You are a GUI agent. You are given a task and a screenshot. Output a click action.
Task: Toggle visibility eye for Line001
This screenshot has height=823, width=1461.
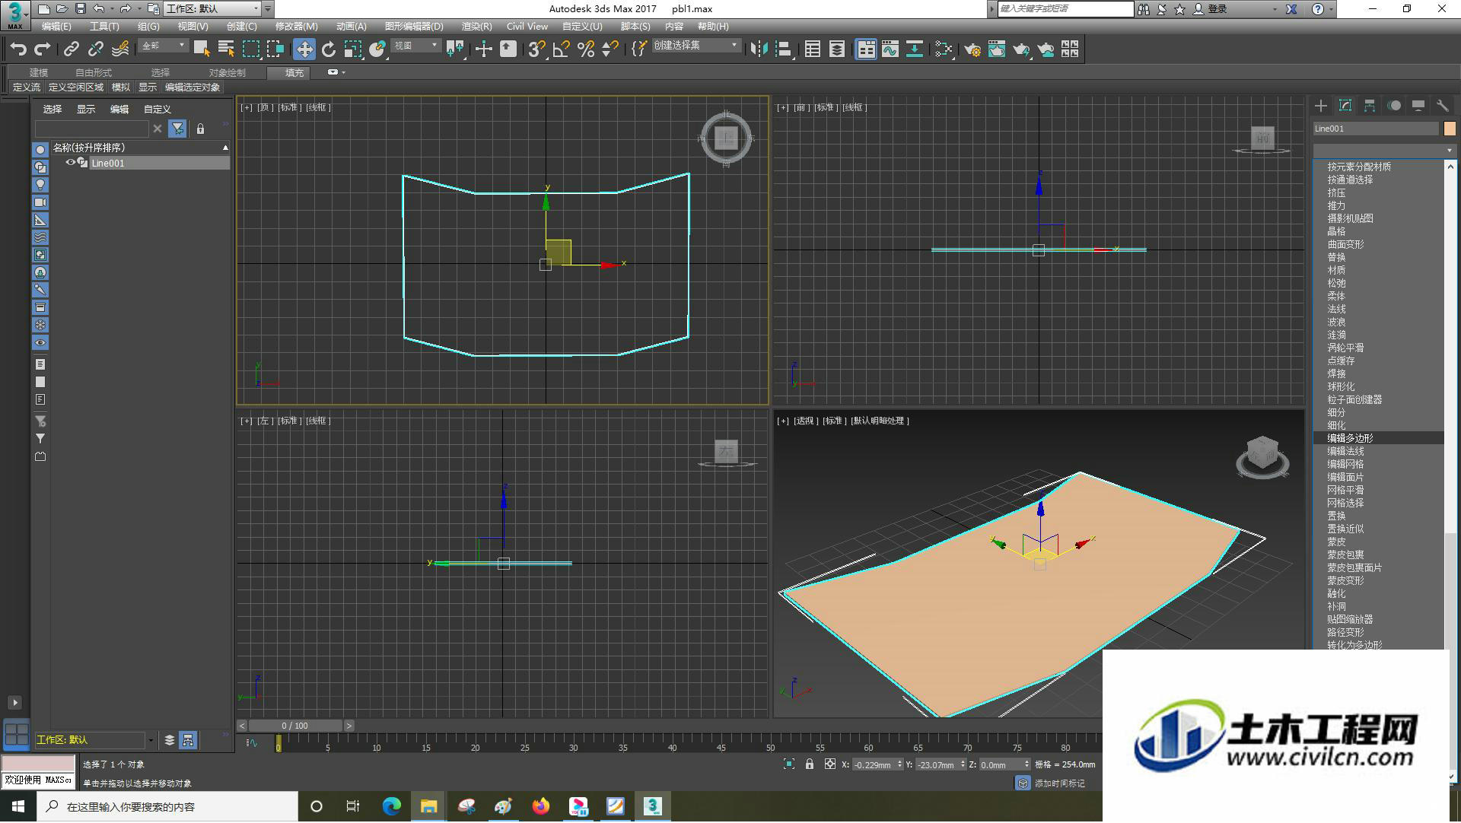pos(70,163)
